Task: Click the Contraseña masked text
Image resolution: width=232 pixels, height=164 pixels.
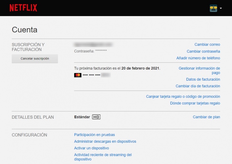Action: [90, 51]
